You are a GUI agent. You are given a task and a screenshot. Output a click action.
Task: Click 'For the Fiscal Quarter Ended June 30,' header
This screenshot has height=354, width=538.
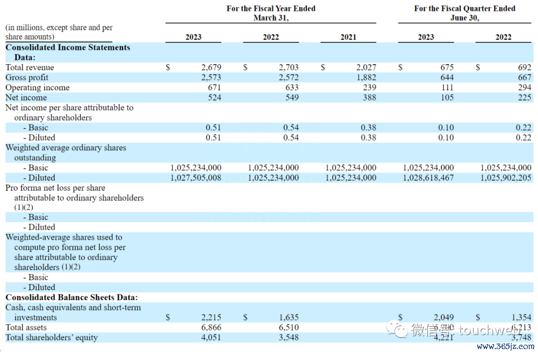coord(465,13)
